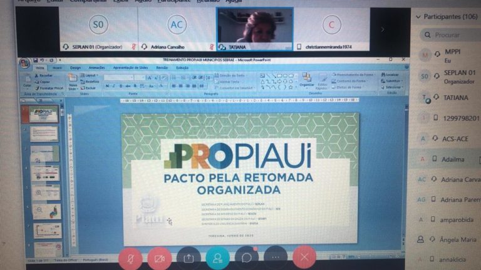Select the Formatar Pincel tool
The image size is (481, 270).
[x=49, y=88]
